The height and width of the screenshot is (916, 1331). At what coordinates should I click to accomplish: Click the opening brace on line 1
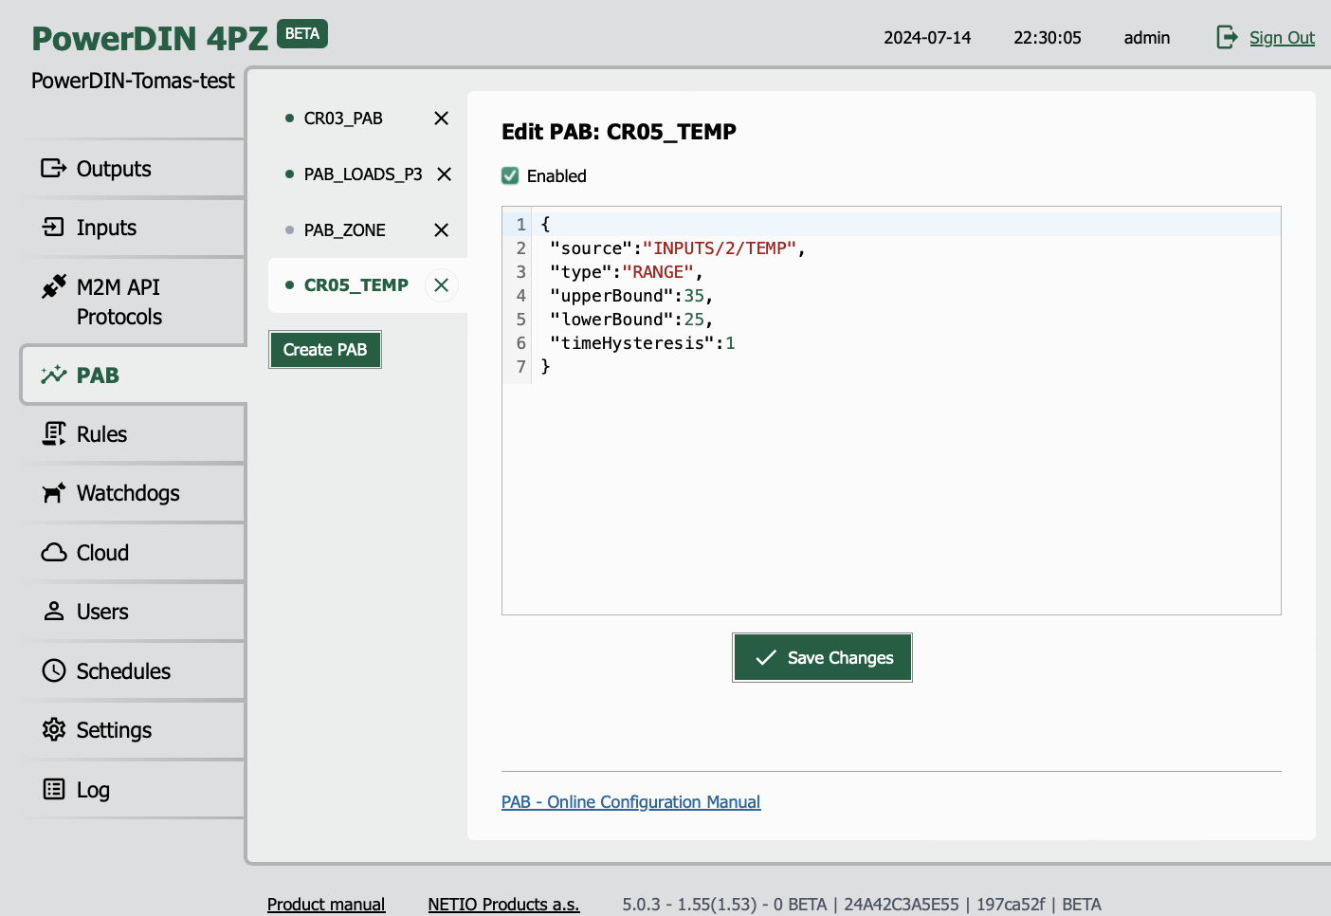(x=545, y=225)
